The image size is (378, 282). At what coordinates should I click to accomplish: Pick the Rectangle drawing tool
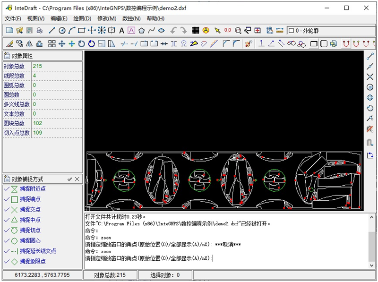point(82,30)
